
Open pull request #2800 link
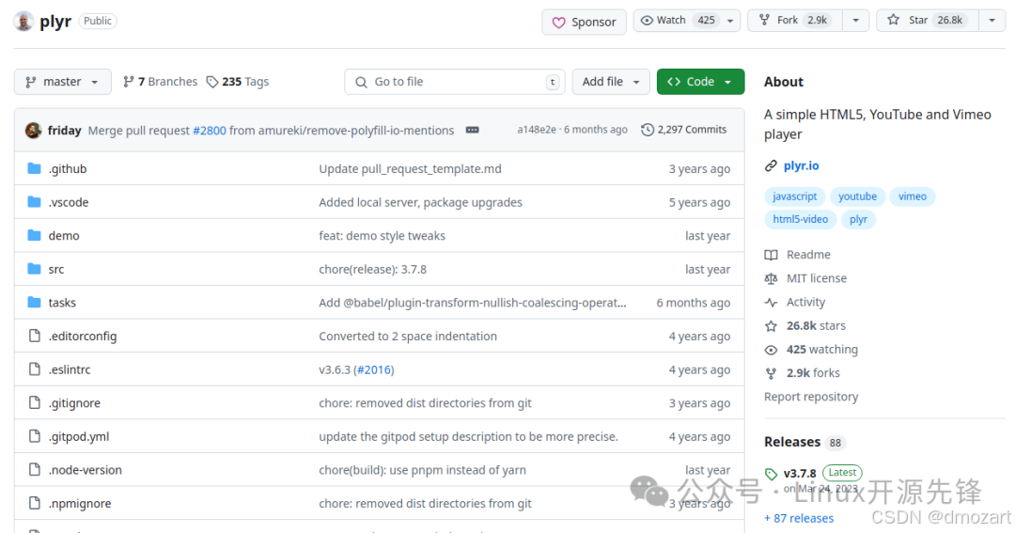(209, 130)
